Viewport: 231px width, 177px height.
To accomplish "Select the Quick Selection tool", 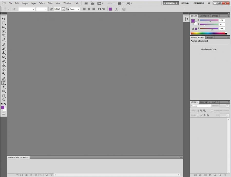I will [x=4, y=31].
